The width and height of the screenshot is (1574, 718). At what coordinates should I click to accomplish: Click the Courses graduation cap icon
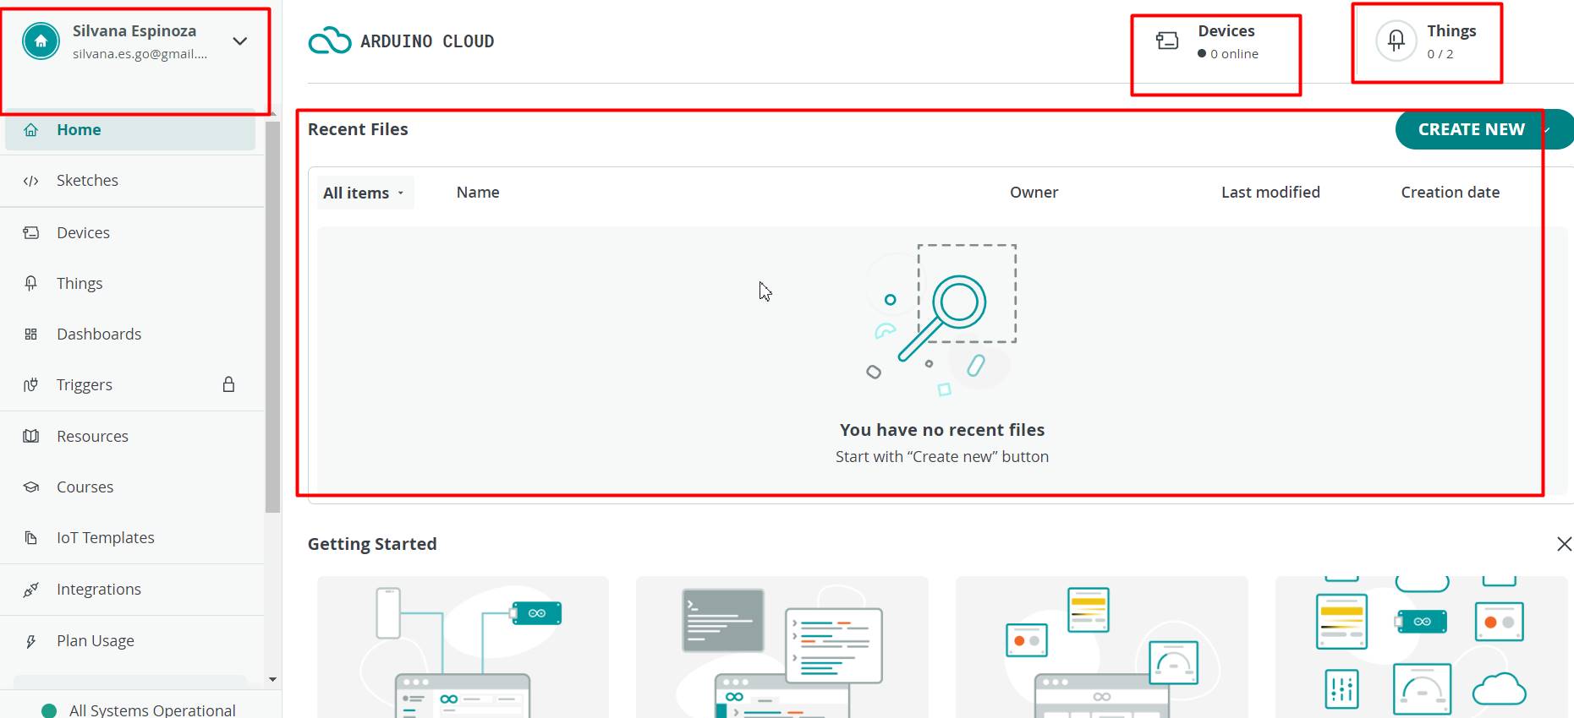pyautogui.click(x=31, y=487)
